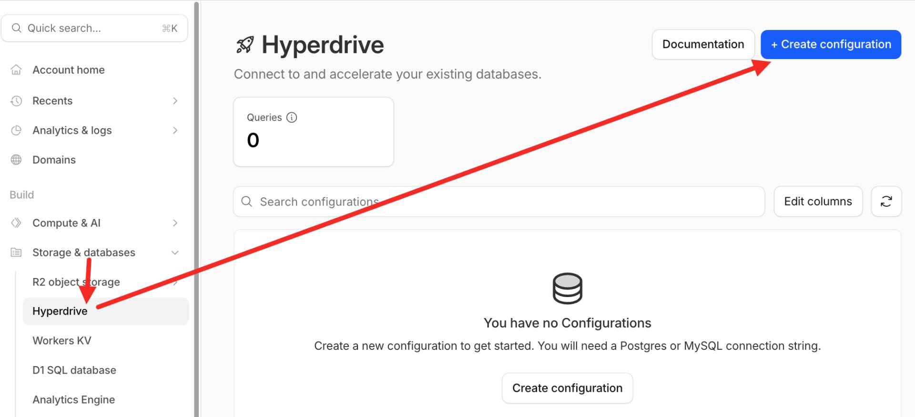Click the Account home house icon
This screenshot has height=417, width=915.
click(x=16, y=70)
